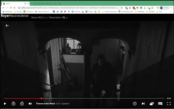Click the purple P bookmark icon
Screen dimensions: 174x109
[x=65, y=11]
